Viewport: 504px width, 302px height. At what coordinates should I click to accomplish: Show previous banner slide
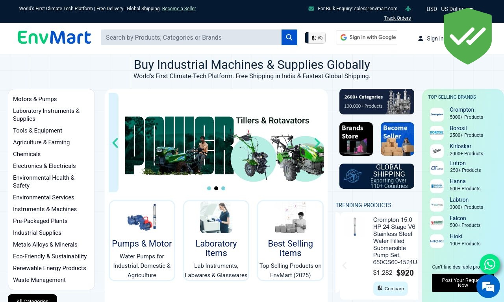click(115, 143)
